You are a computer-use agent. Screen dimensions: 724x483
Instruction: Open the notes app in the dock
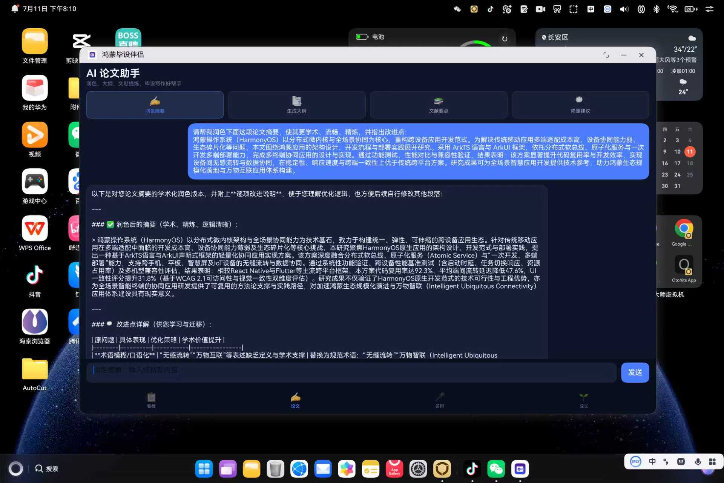(x=370, y=469)
